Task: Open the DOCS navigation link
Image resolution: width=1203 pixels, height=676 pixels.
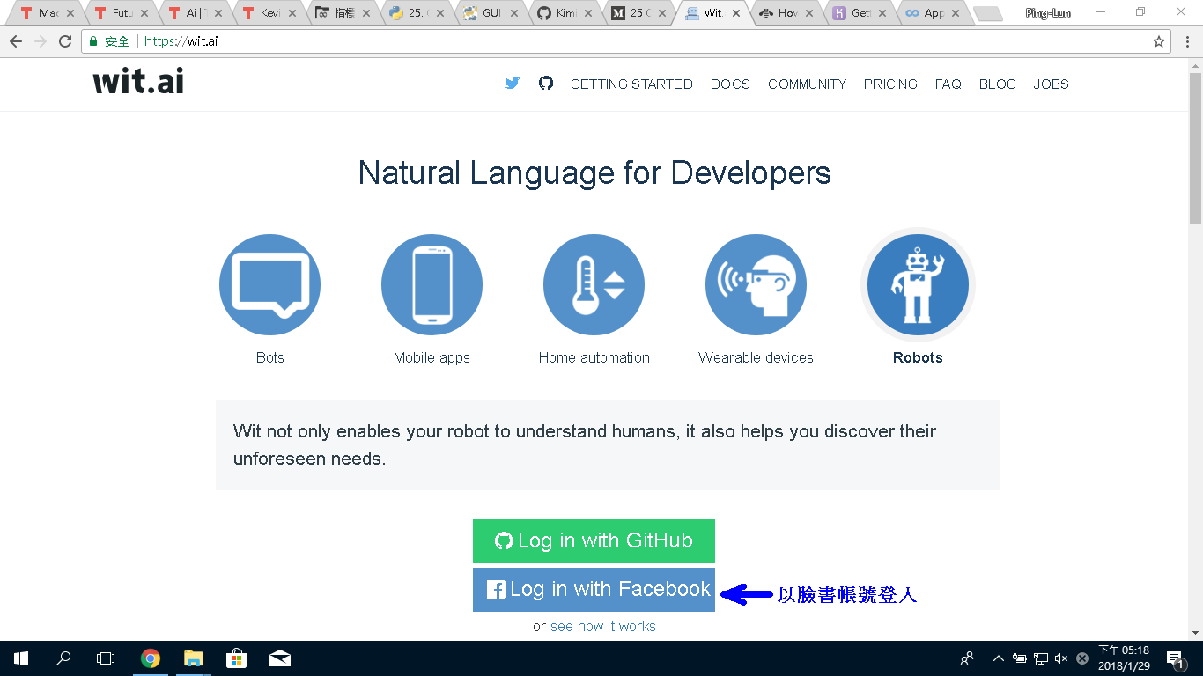Action: [730, 84]
